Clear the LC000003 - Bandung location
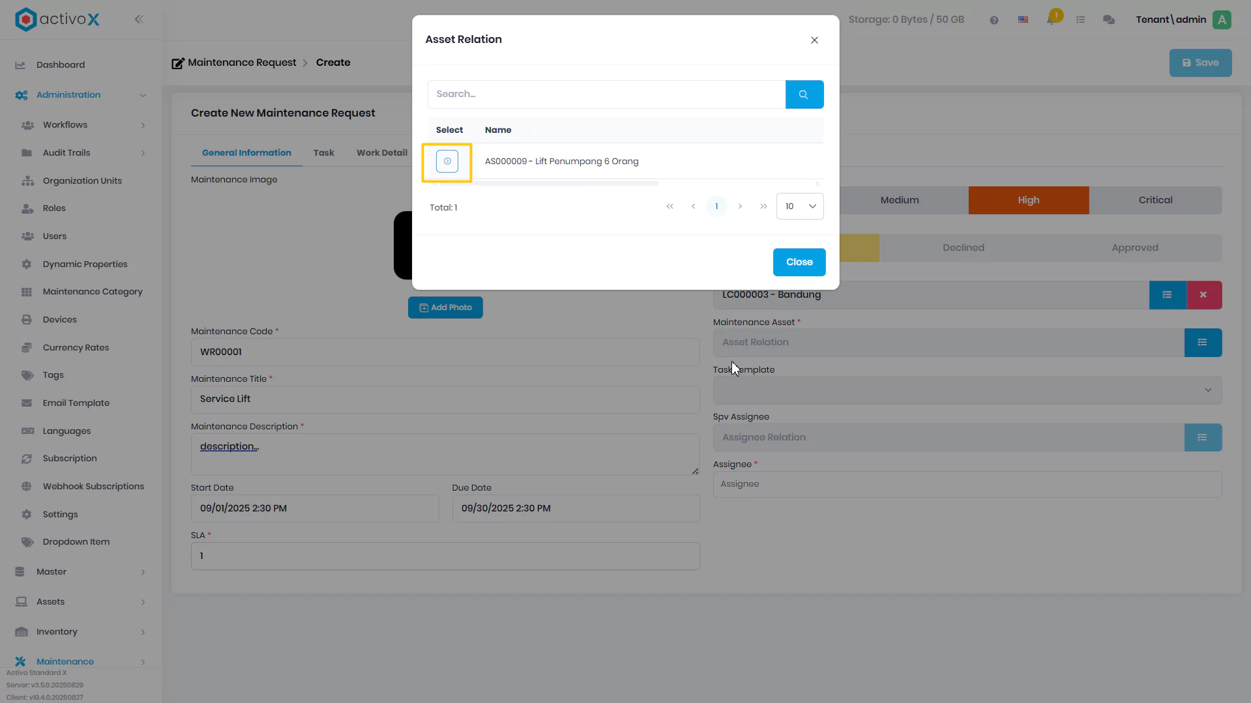Viewport: 1251px width, 703px height. 1203,295
